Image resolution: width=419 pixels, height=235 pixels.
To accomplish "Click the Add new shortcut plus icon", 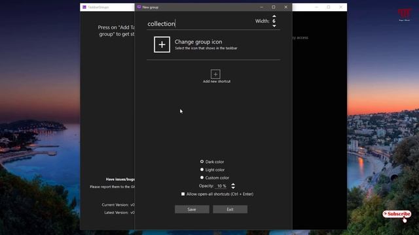I will 215,74.
